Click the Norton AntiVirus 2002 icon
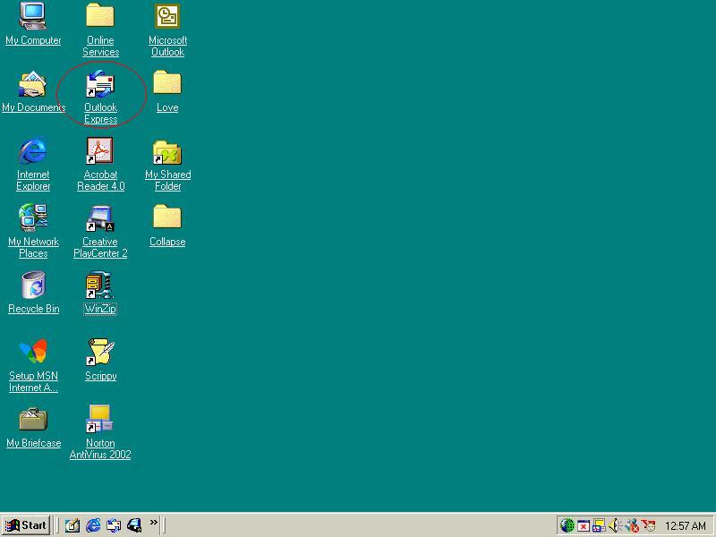 point(100,420)
